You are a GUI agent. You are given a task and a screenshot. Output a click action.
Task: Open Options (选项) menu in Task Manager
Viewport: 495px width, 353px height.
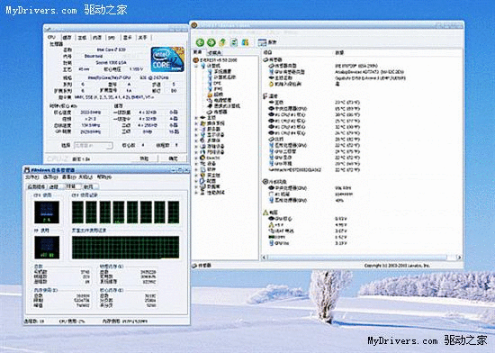[x=49, y=177]
